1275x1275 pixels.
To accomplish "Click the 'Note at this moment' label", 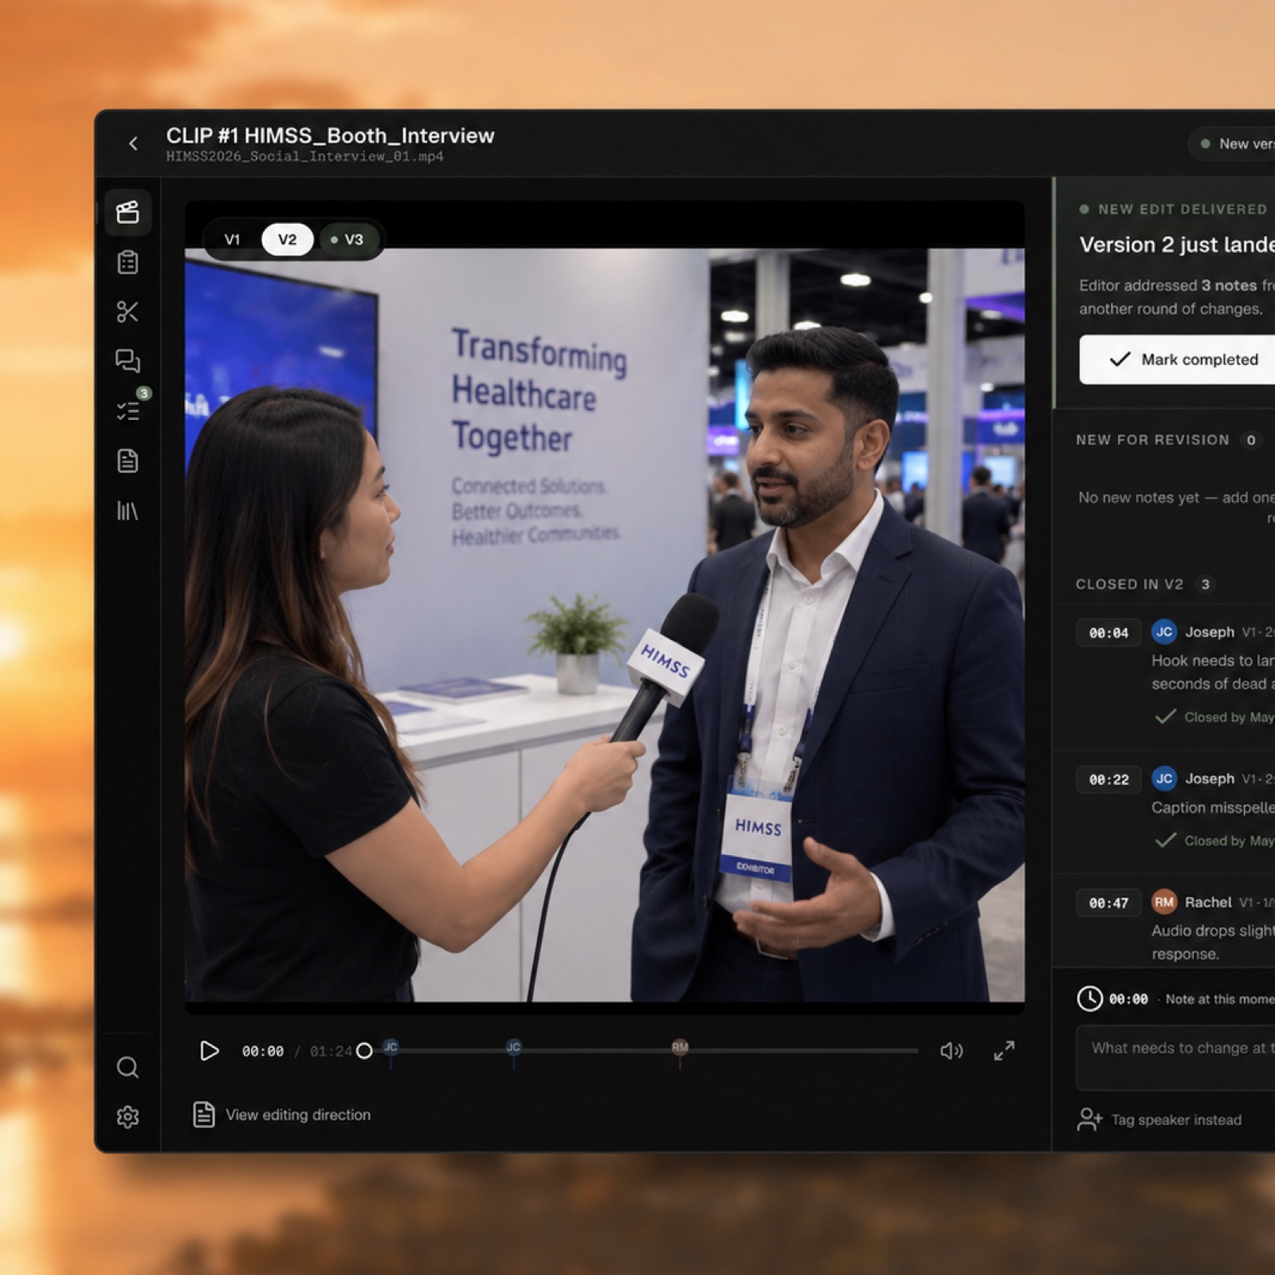I will click(1220, 999).
